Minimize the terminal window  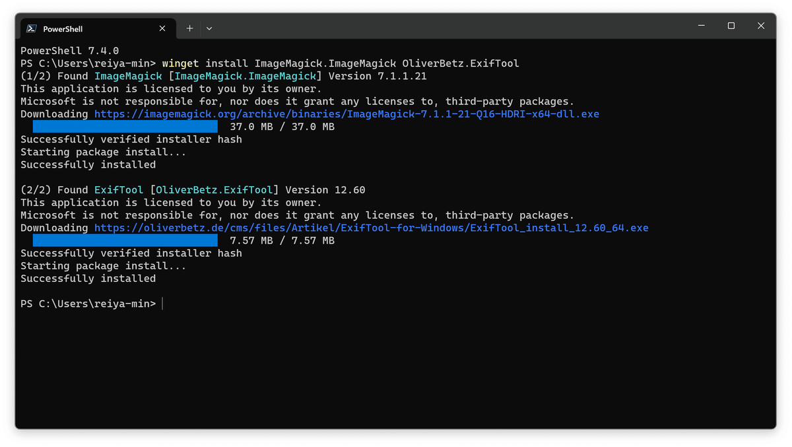pos(701,26)
